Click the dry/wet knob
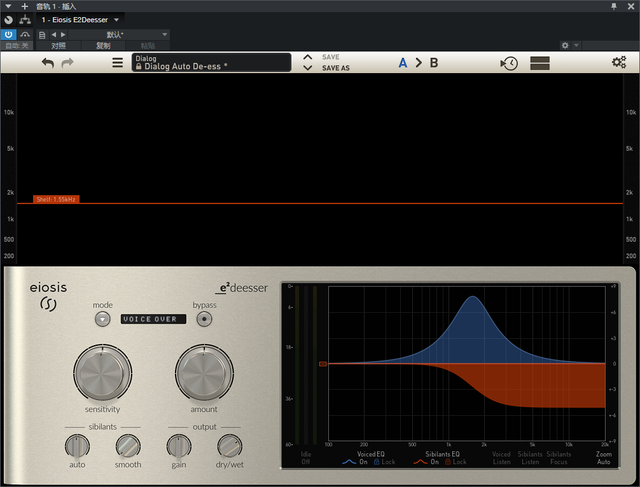 (230, 446)
